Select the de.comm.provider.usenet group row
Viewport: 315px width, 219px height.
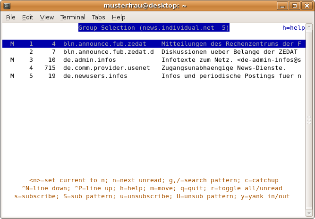154,68
